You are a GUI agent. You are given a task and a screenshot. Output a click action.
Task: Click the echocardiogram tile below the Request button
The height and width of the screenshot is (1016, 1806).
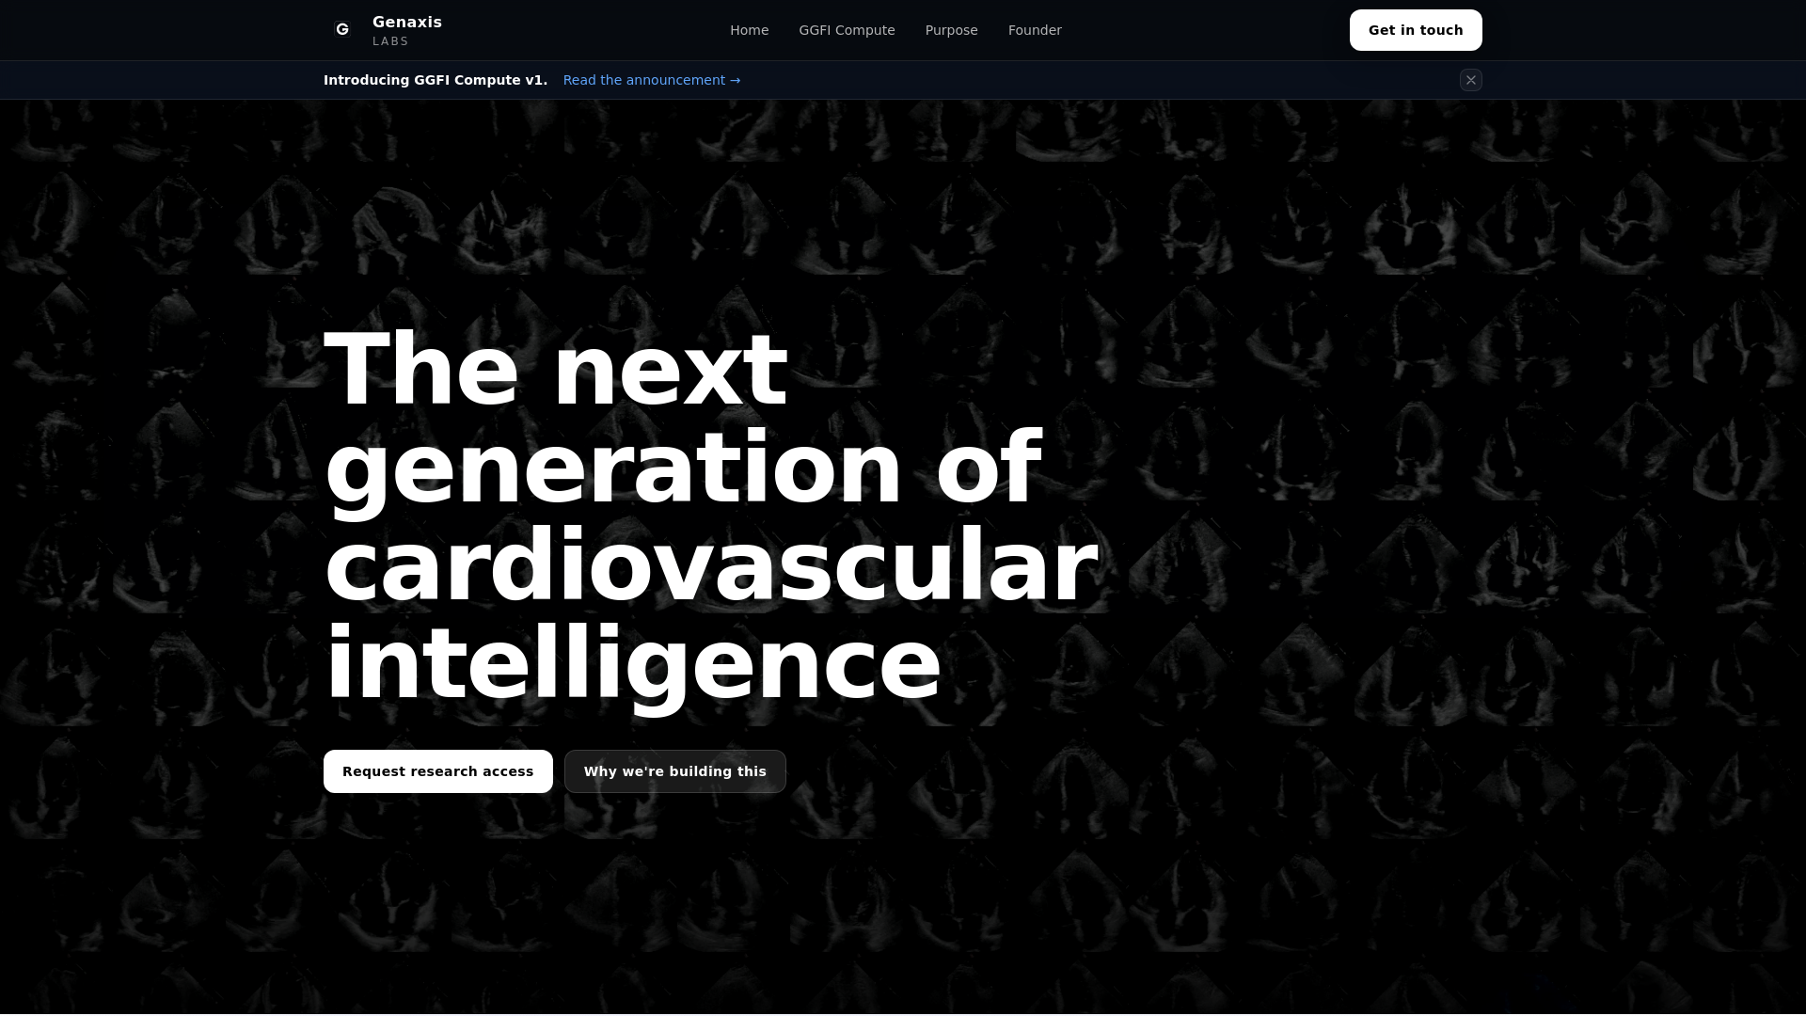pyautogui.click(x=395, y=894)
